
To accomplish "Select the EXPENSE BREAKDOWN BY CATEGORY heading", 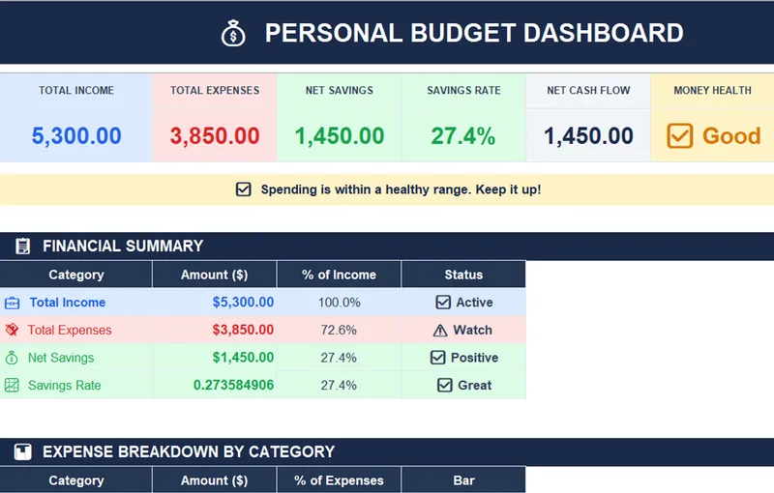I will click(x=189, y=451).
